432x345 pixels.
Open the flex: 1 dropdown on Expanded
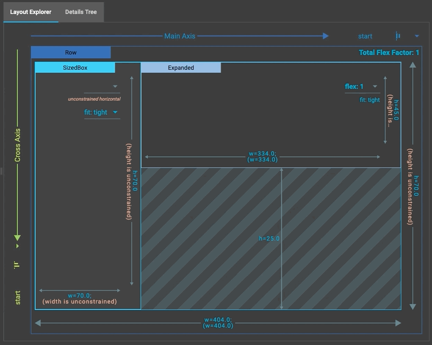coord(375,86)
